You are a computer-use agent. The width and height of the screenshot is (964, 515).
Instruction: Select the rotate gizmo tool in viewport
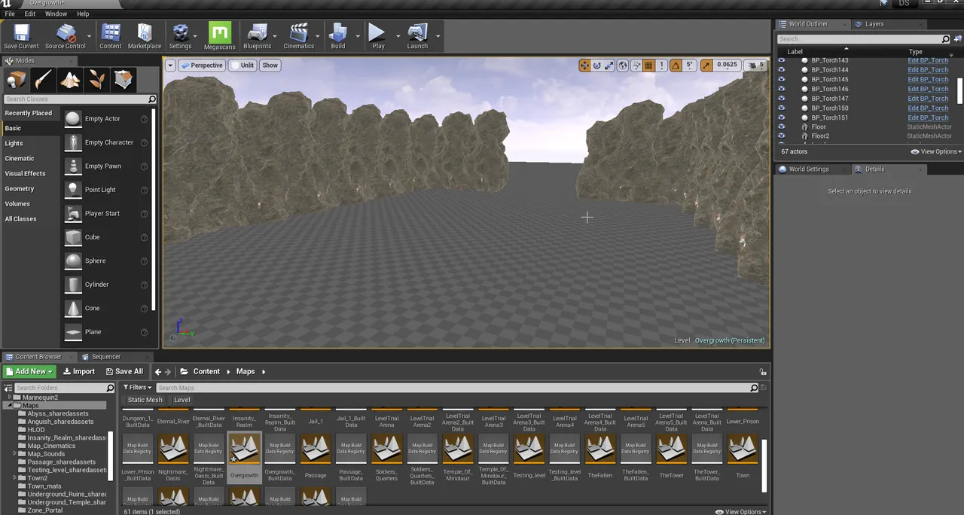(x=597, y=66)
